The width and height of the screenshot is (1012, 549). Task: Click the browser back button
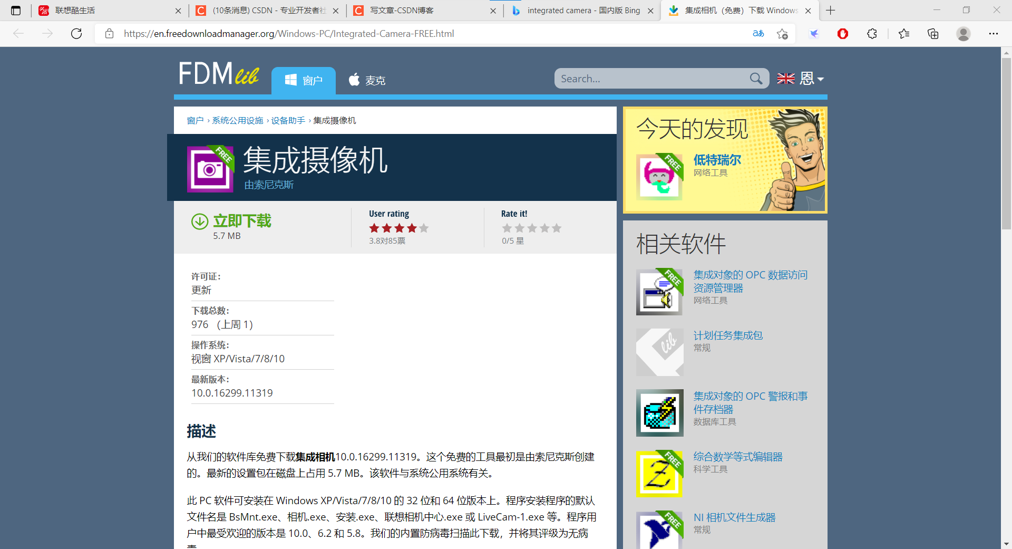pos(18,34)
